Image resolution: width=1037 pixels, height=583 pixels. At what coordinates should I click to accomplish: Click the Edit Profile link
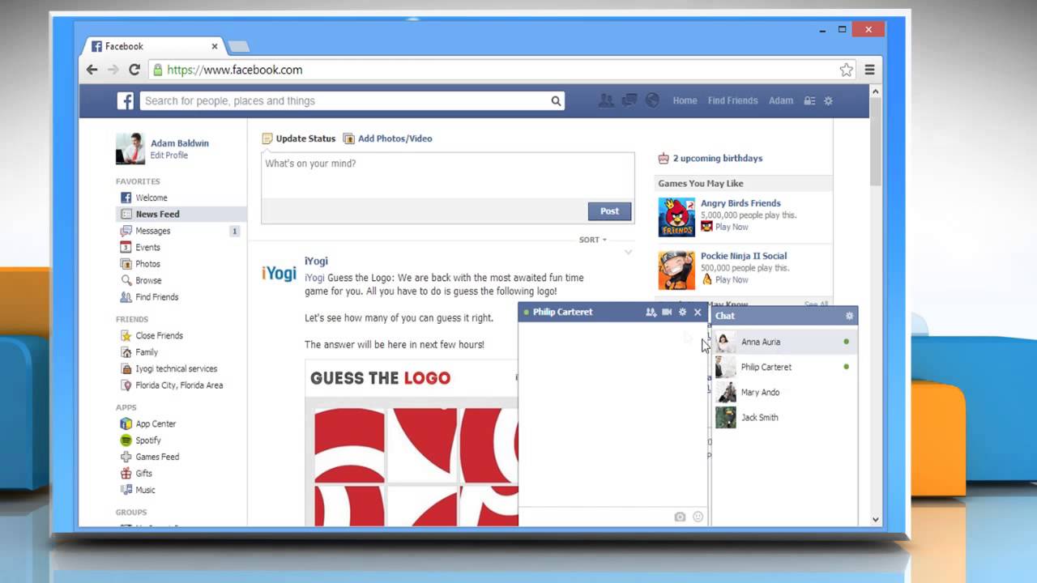click(169, 155)
